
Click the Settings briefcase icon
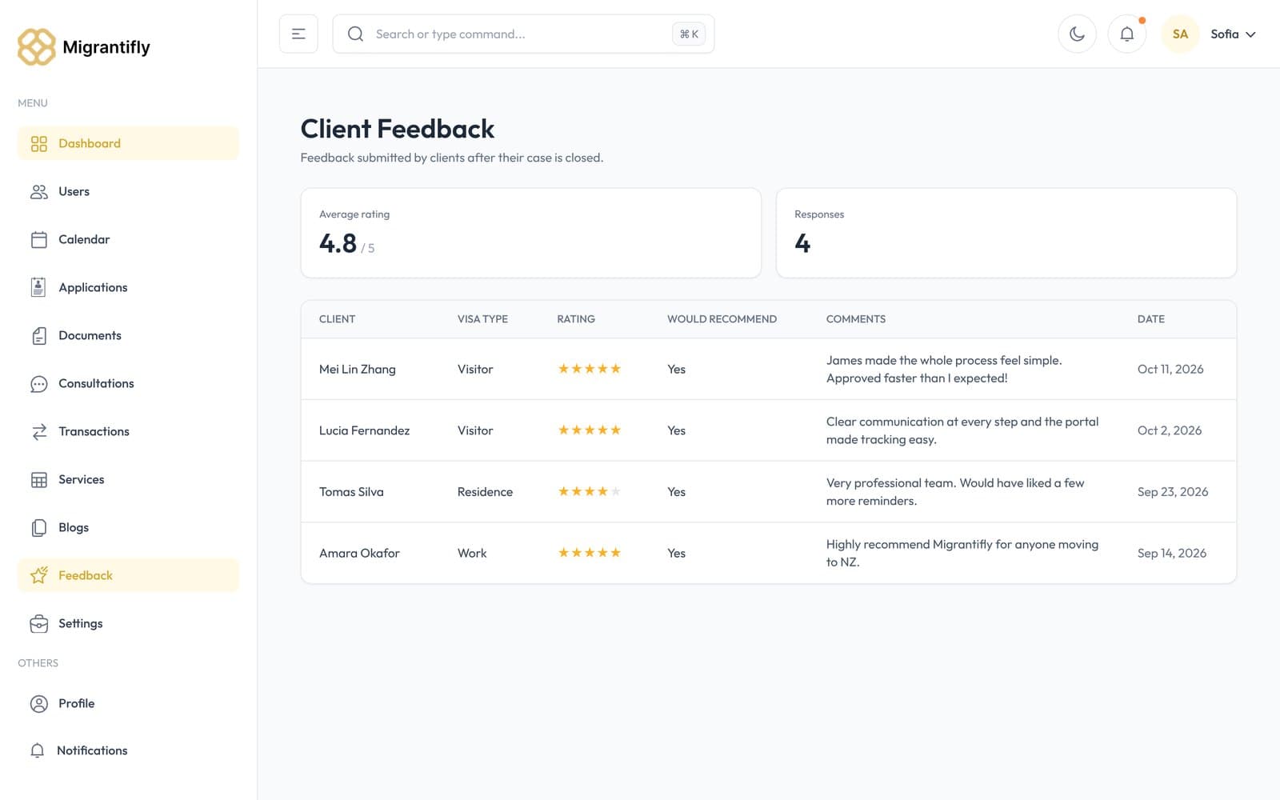pyautogui.click(x=38, y=624)
